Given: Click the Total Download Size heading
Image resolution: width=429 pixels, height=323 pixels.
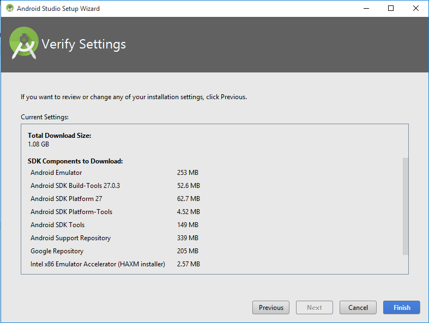Looking at the screenshot, I should click(59, 135).
